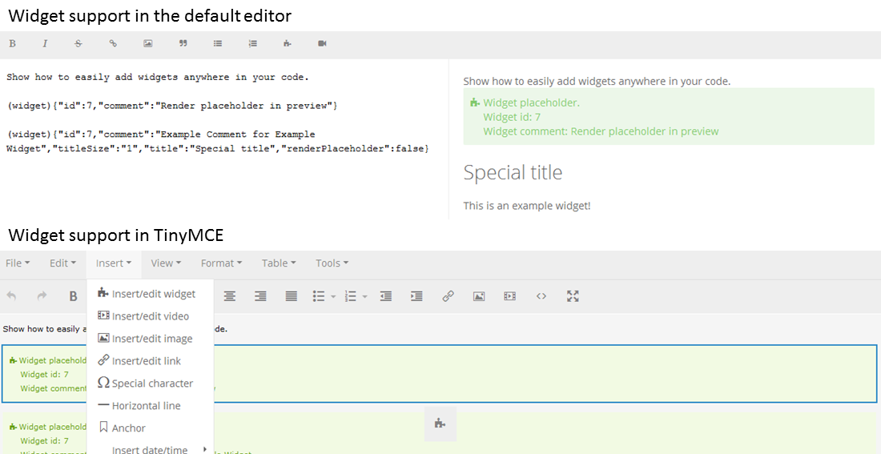Open the bullet list style dropdown arrow

[333, 297]
